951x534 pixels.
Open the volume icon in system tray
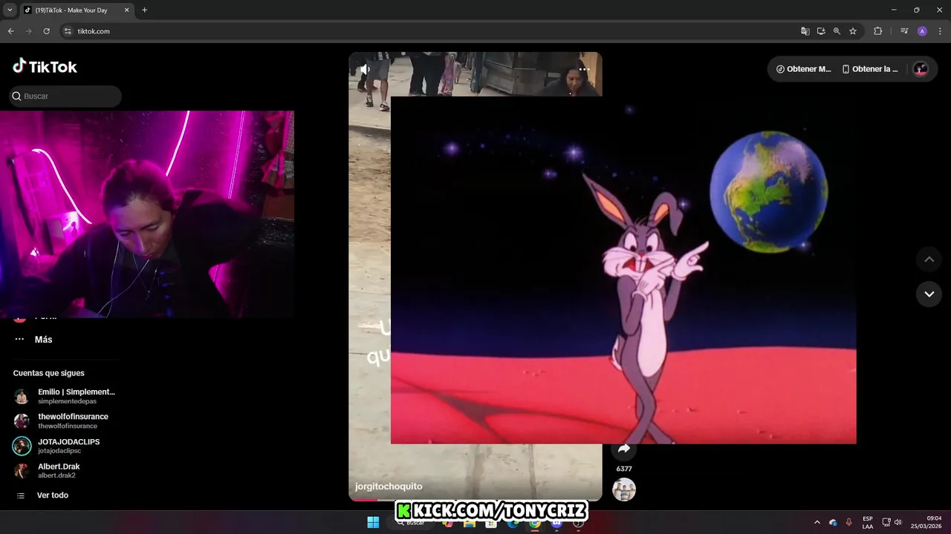tap(898, 522)
